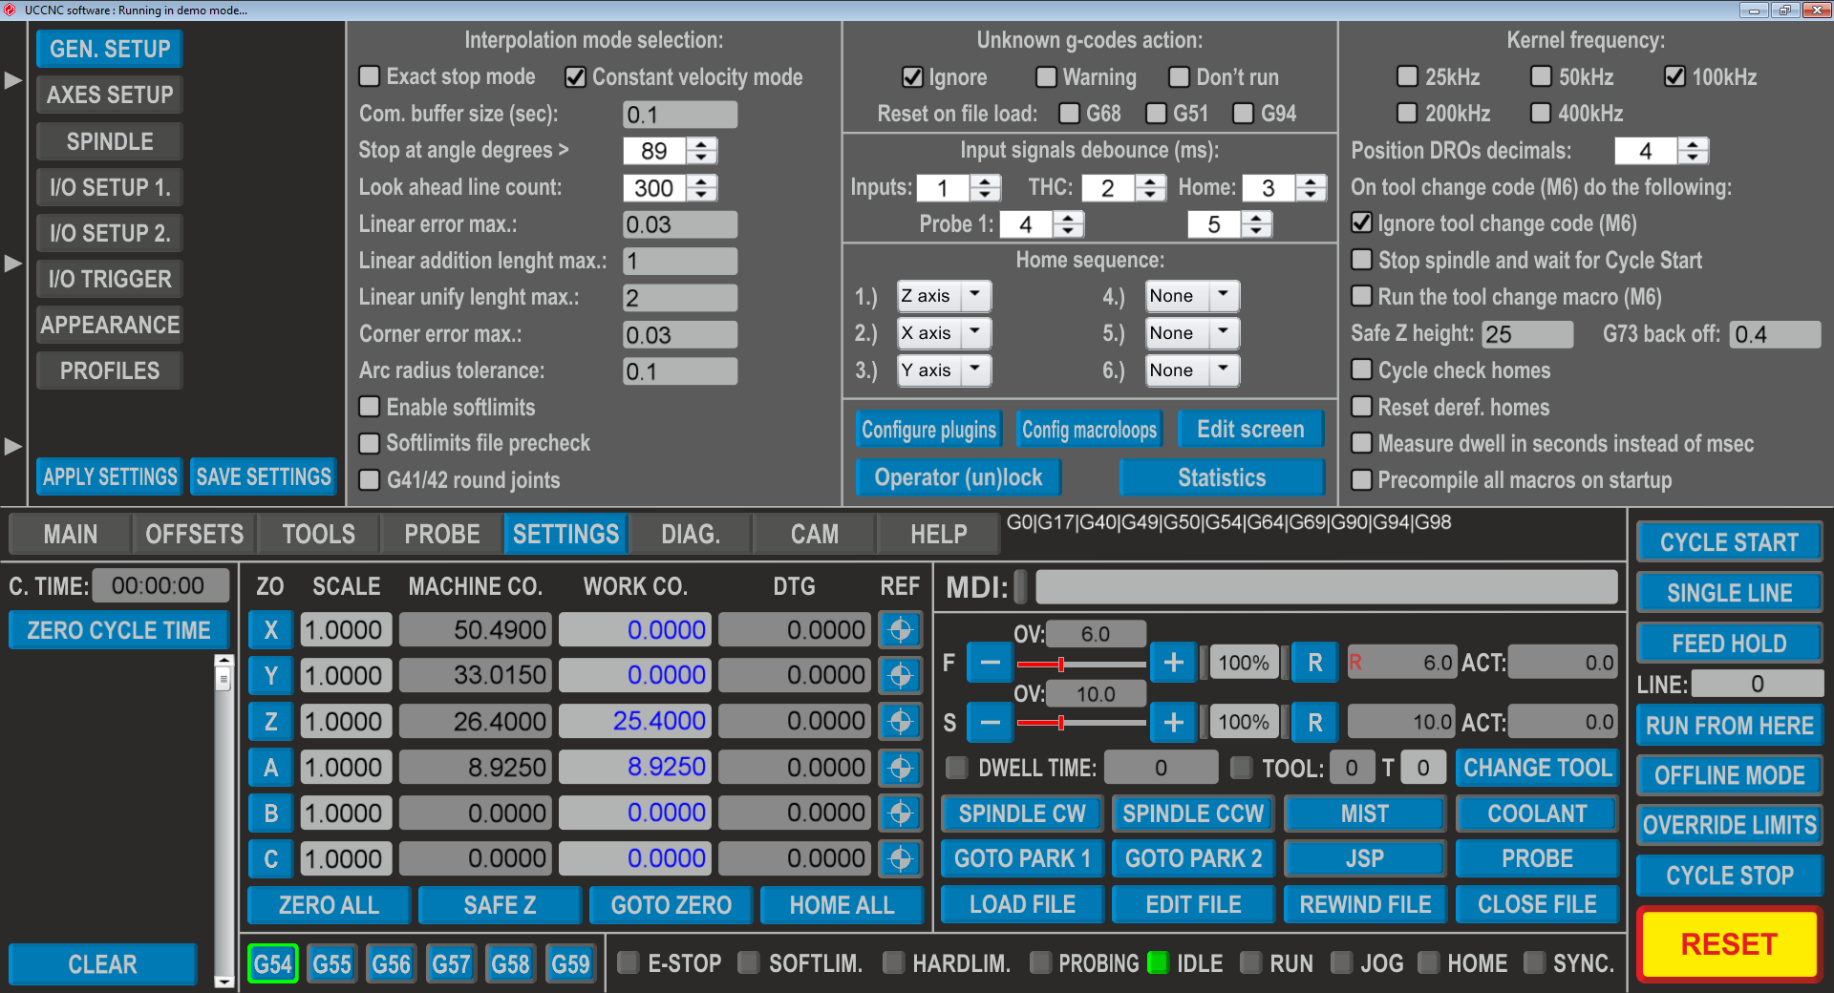Click the feed override slider
Screen dimensions: 1834x993
click(x=1080, y=664)
